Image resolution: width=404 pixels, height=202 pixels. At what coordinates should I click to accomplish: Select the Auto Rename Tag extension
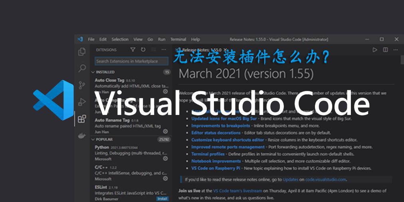(131, 126)
